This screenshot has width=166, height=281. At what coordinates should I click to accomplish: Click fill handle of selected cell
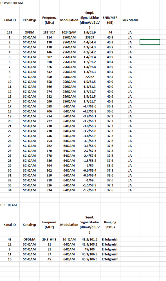[160, 44]
